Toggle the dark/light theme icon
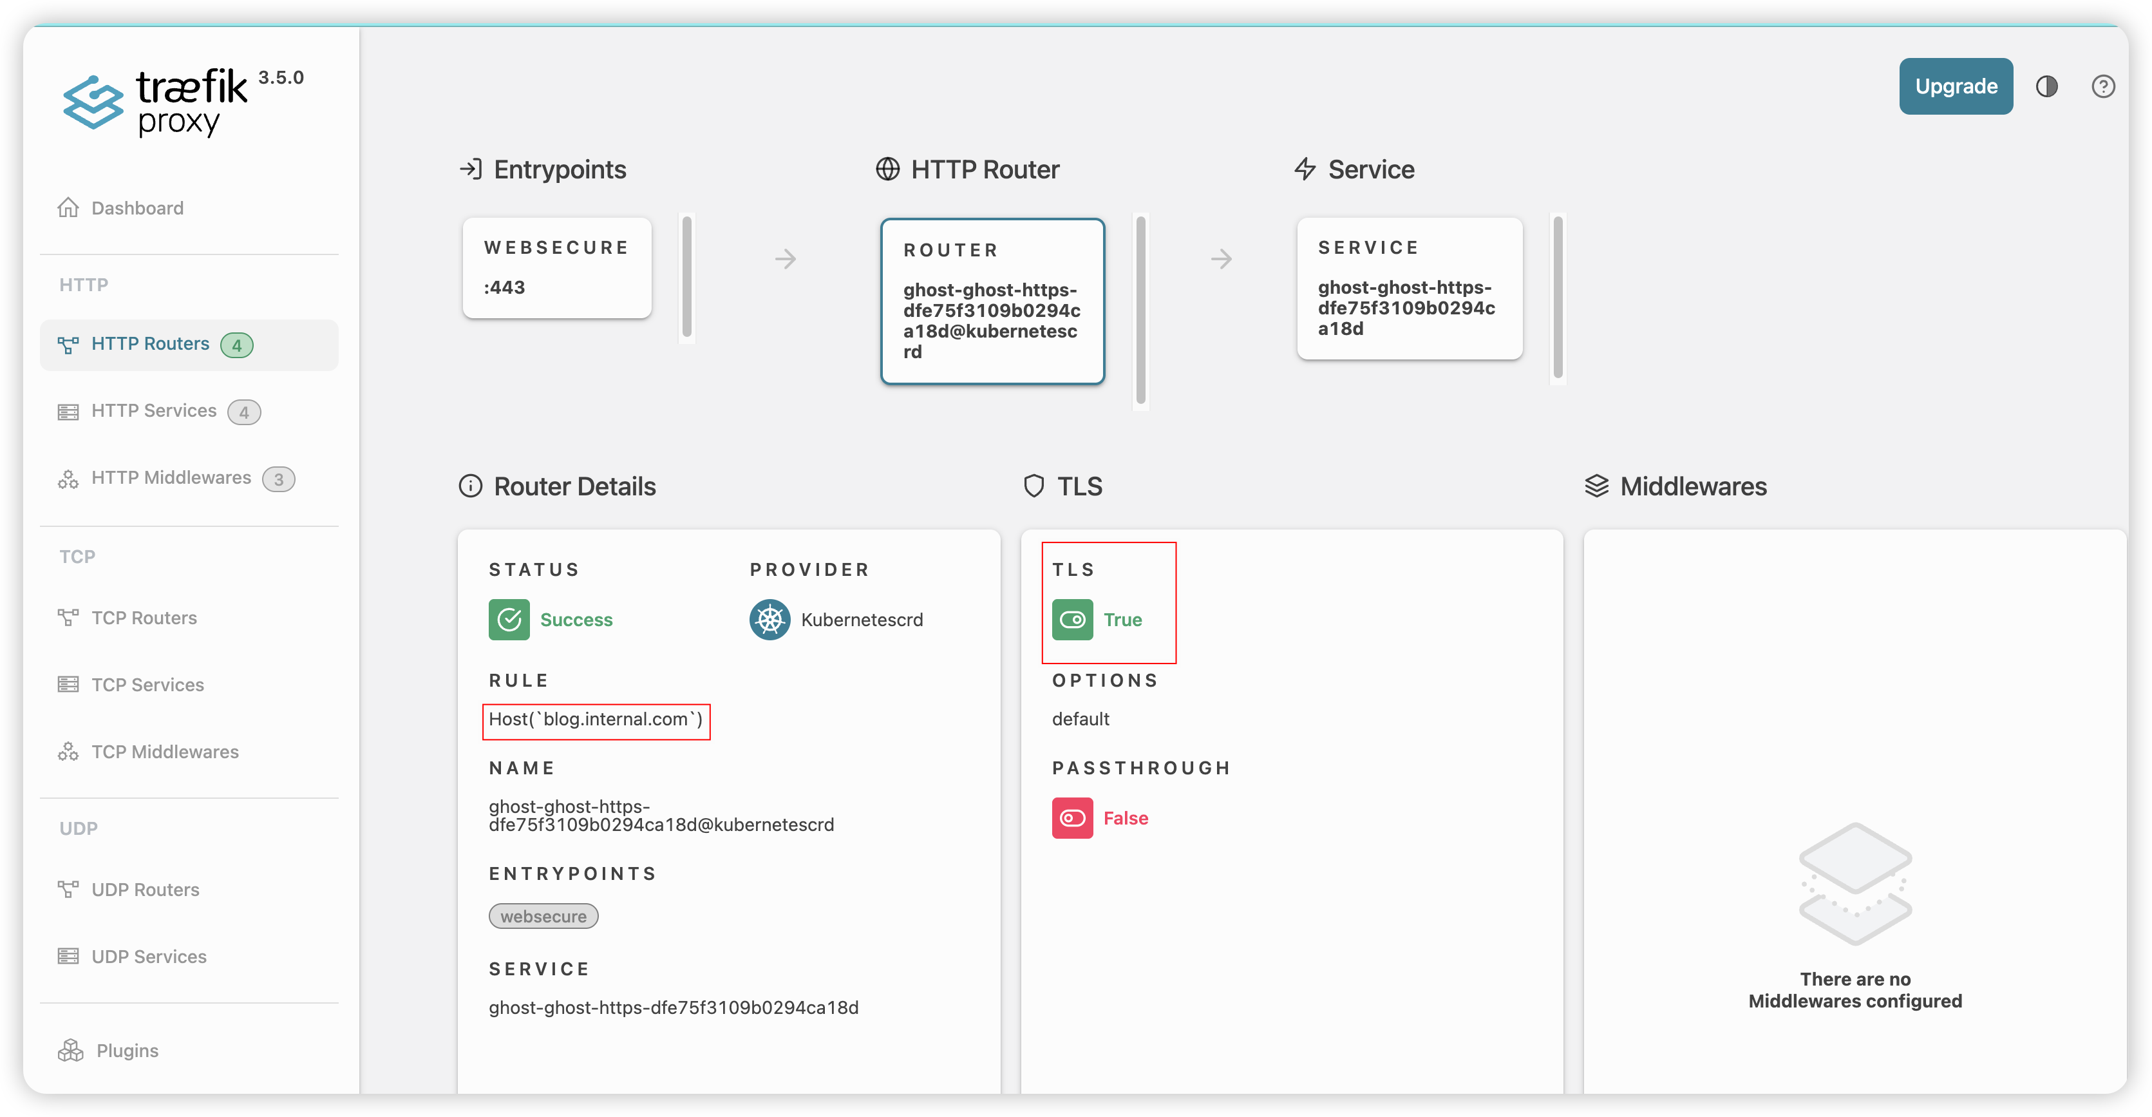Screen dimensions: 2152x1117 (x=2046, y=86)
